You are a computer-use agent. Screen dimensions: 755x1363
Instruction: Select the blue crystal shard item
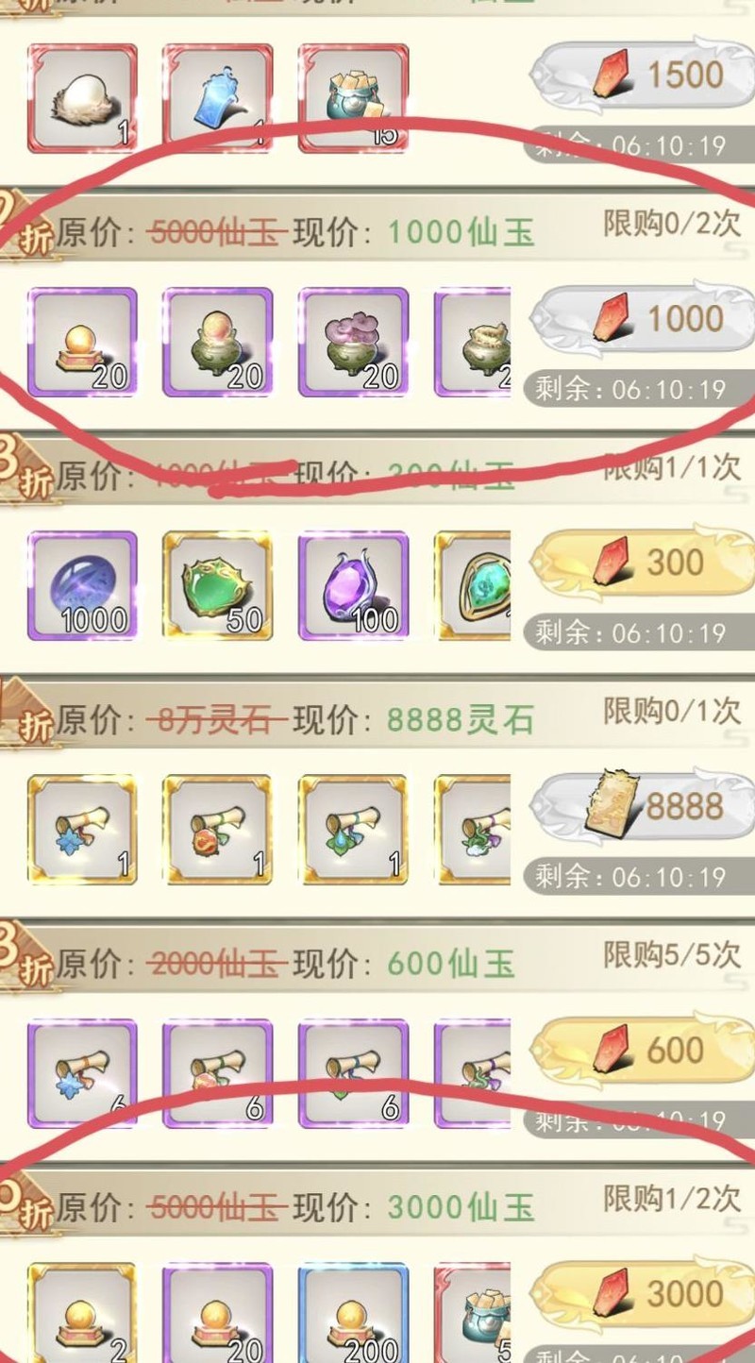[x=218, y=98]
